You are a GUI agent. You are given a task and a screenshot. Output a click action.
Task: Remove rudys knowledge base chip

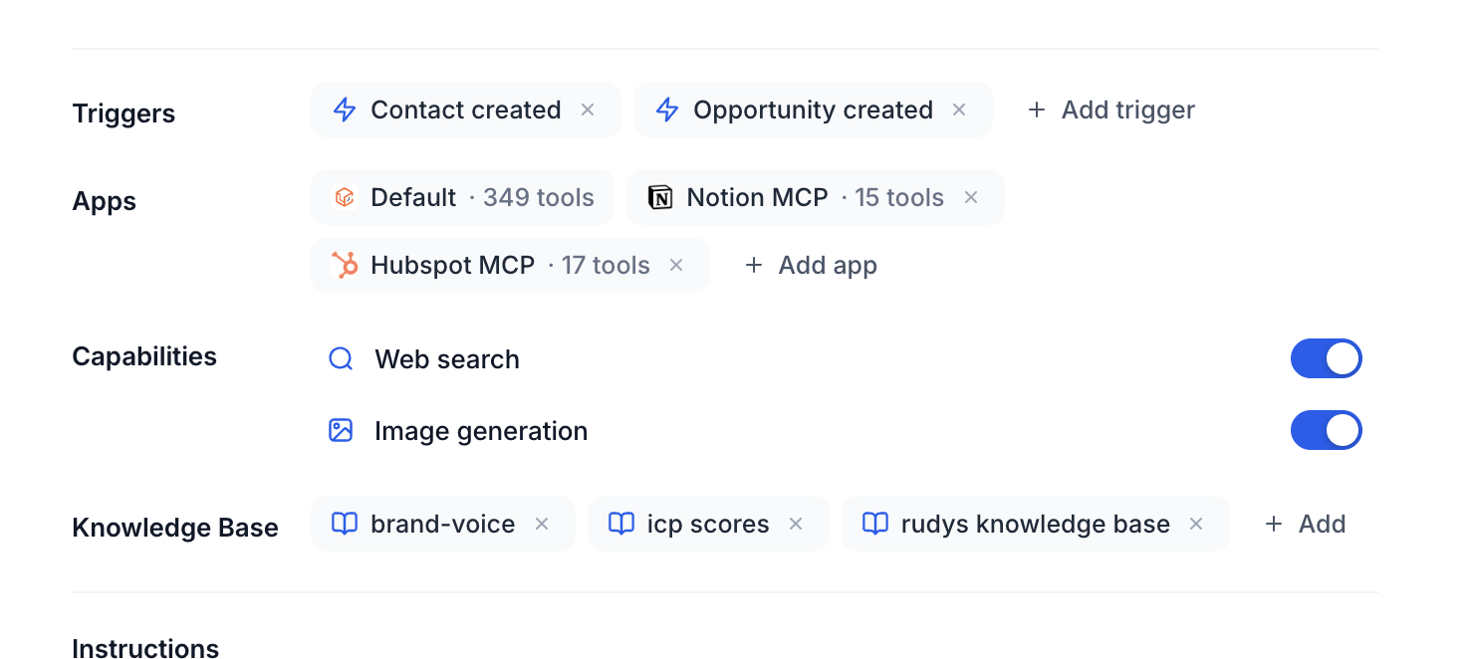pyautogui.click(x=1196, y=524)
